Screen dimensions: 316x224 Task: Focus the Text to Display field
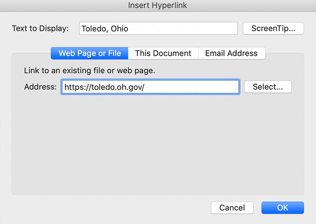pos(158,29)
